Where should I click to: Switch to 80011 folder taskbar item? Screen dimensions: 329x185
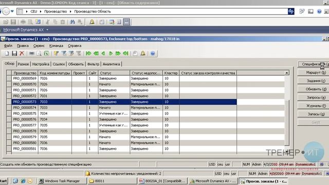coord(113,181)
